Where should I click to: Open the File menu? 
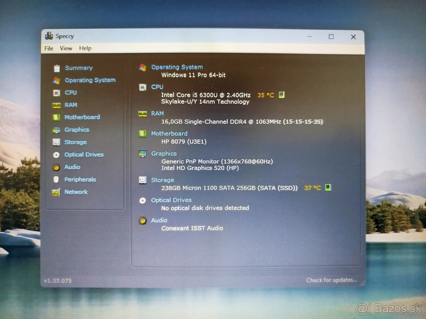click(x=48, y=48)
